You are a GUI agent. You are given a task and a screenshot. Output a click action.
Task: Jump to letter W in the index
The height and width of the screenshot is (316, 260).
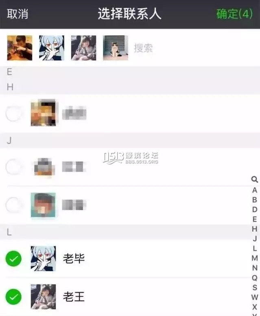tap(255, 297)
